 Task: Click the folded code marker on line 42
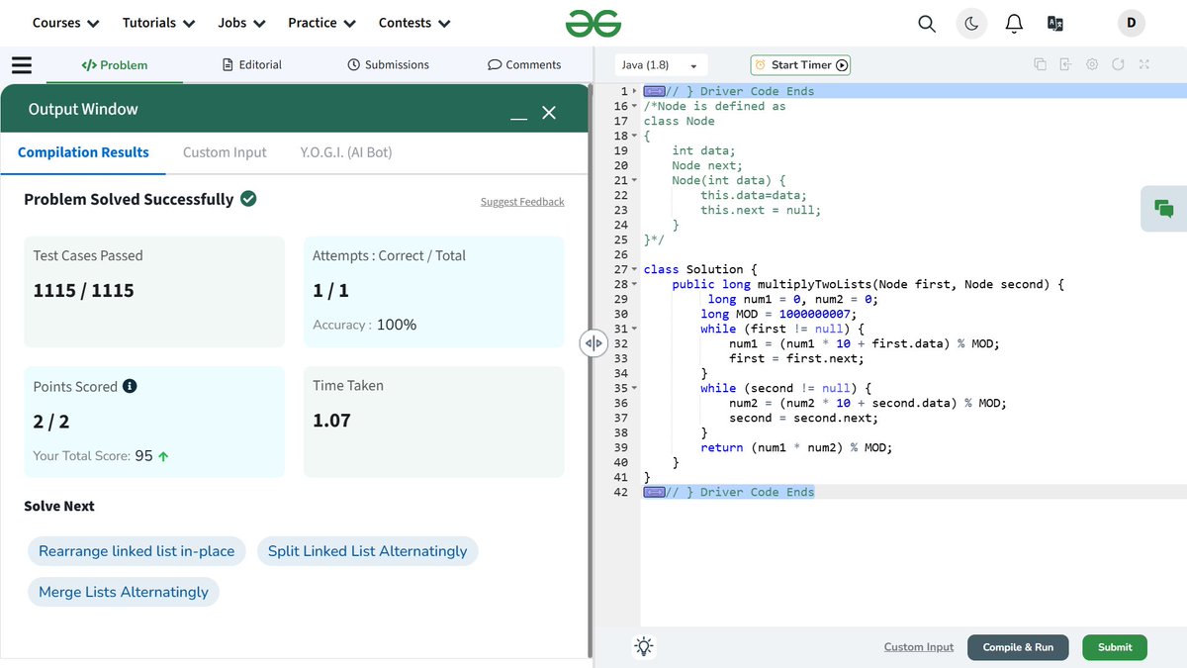654,492
